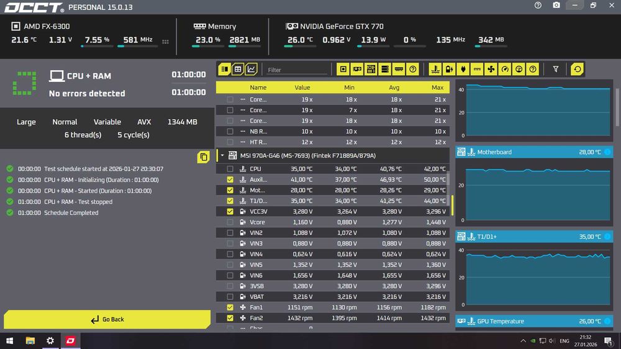Filter sensors by fan speed icon
The image size is (621, 349).
click(491, 69)
